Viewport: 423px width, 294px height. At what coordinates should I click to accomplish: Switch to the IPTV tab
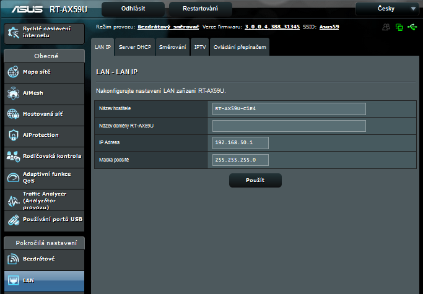200,48
